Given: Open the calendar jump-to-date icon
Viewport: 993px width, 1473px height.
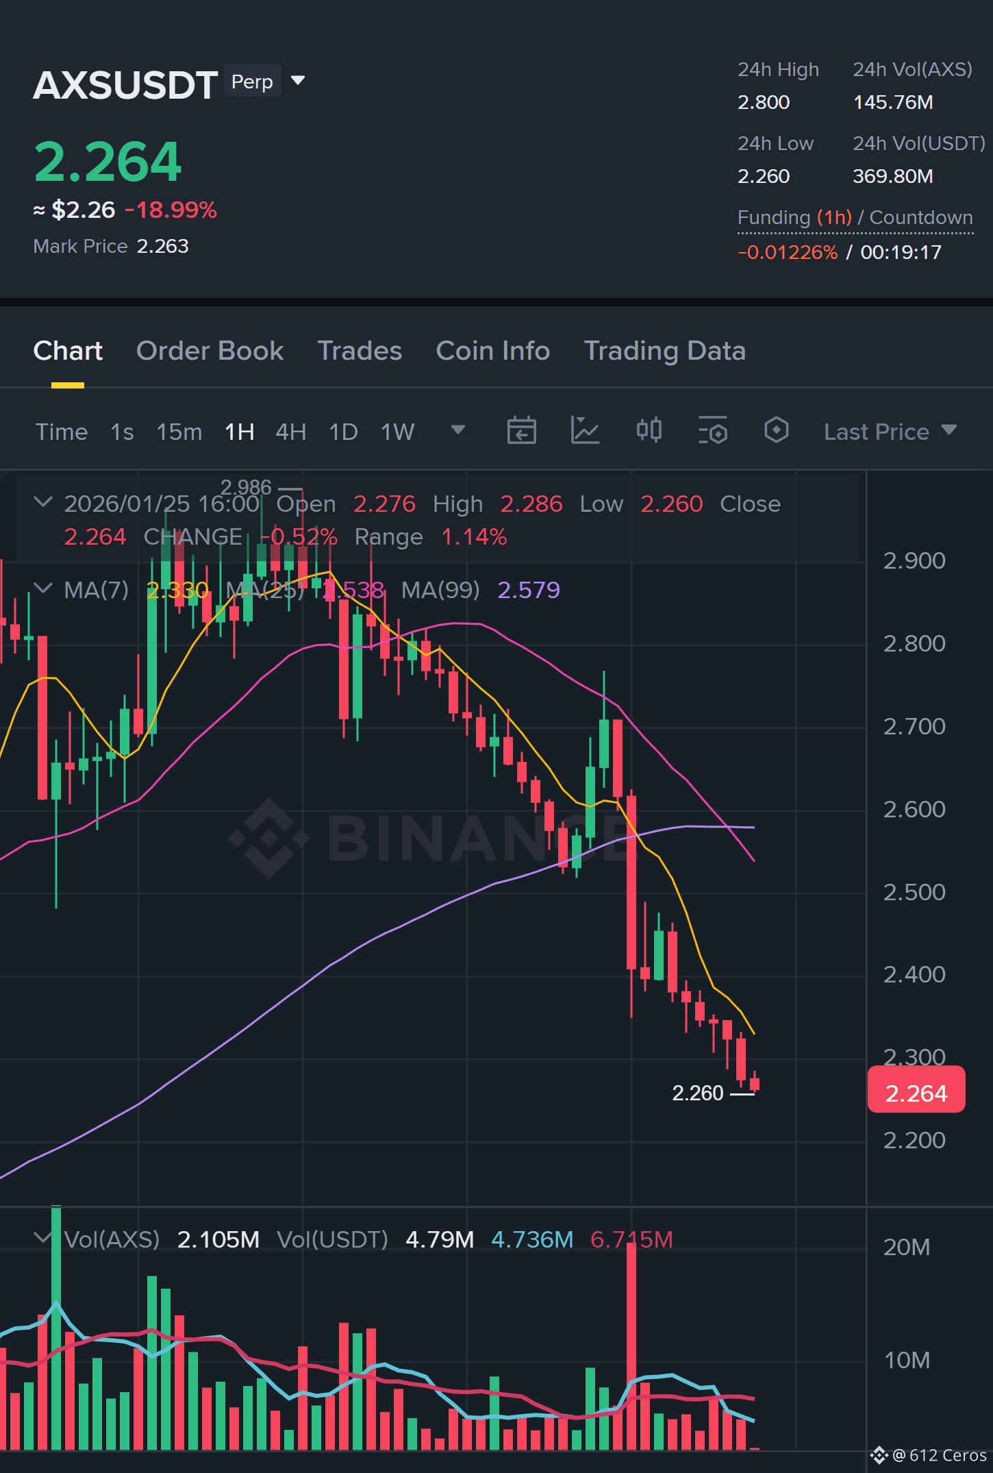Looking at the screenshot, I should point(521,431).
